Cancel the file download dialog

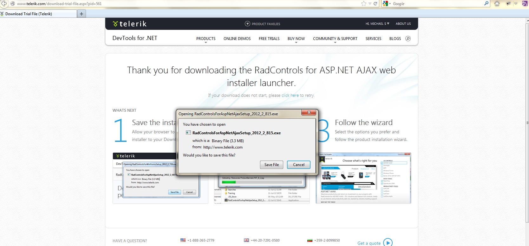299,165
